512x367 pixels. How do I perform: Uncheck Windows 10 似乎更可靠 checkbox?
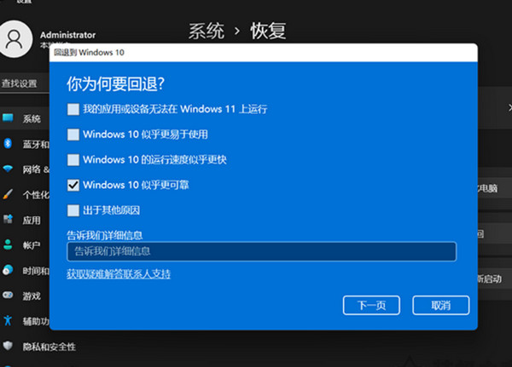[x=73, y=185]
